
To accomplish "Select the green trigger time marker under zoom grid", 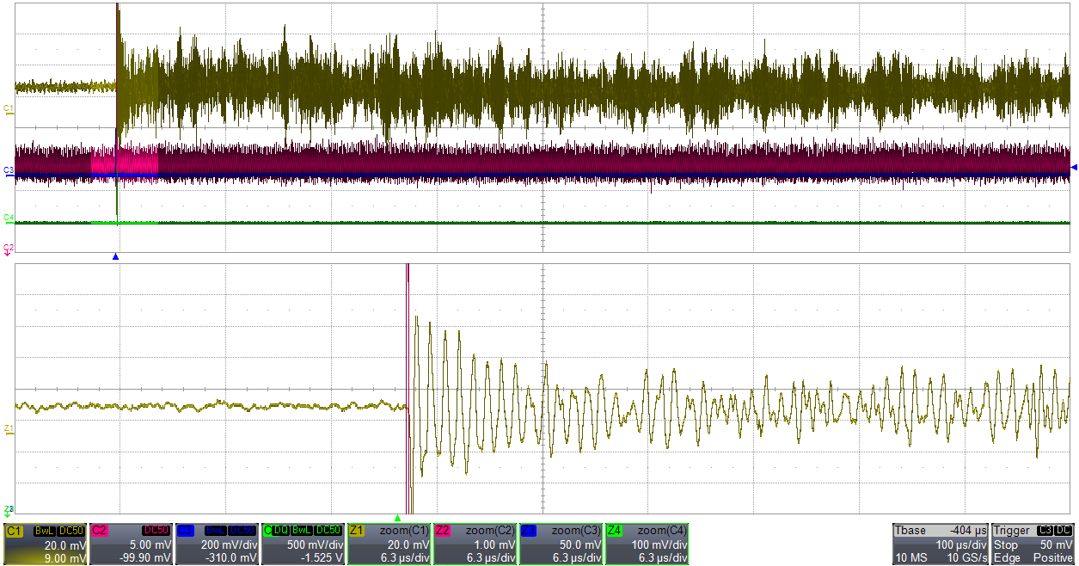I will pos(397,518).
